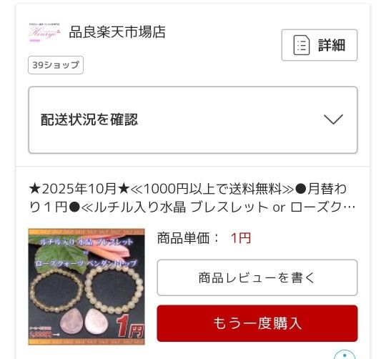Open the 詳細 order details button
The height and width of the screenshot is (359, 386).
(x=320, y=45)
